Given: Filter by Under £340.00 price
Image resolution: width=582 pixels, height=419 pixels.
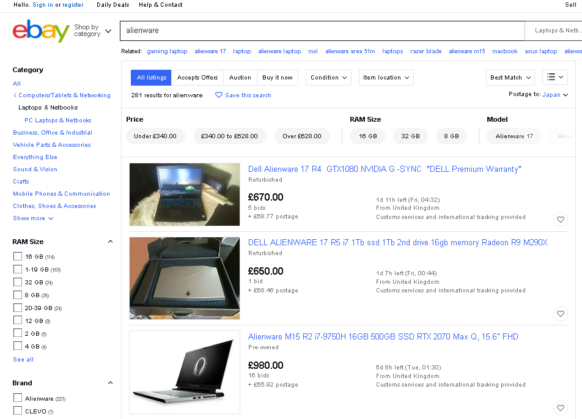Looking at the screenshot, I should pyautogui.click(x=155, y=136).
